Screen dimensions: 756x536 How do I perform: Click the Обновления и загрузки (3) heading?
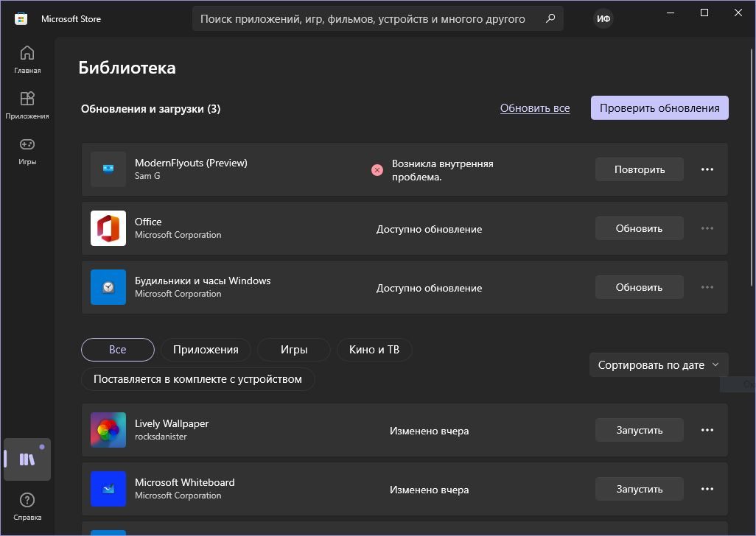150,109
